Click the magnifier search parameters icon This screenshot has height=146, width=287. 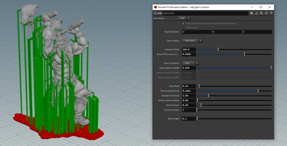pyautogui.click(x=261, y=13)
